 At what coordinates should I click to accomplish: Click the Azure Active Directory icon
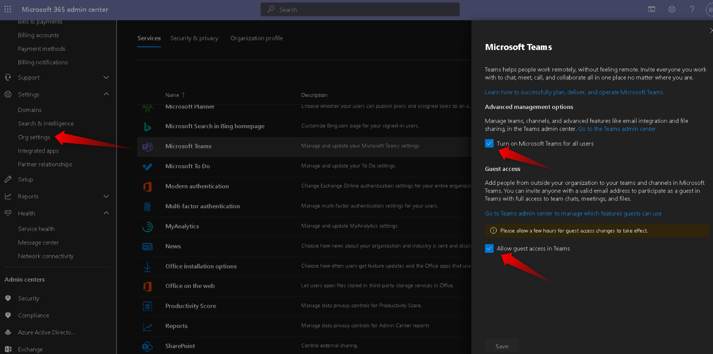coord(8,332)
